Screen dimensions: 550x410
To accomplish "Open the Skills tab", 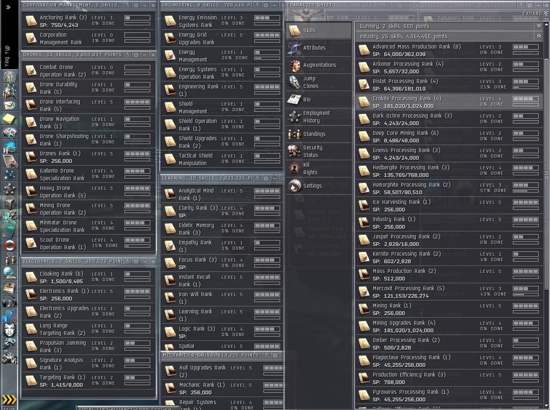I will pyautogui.click(x=318, y=31).
